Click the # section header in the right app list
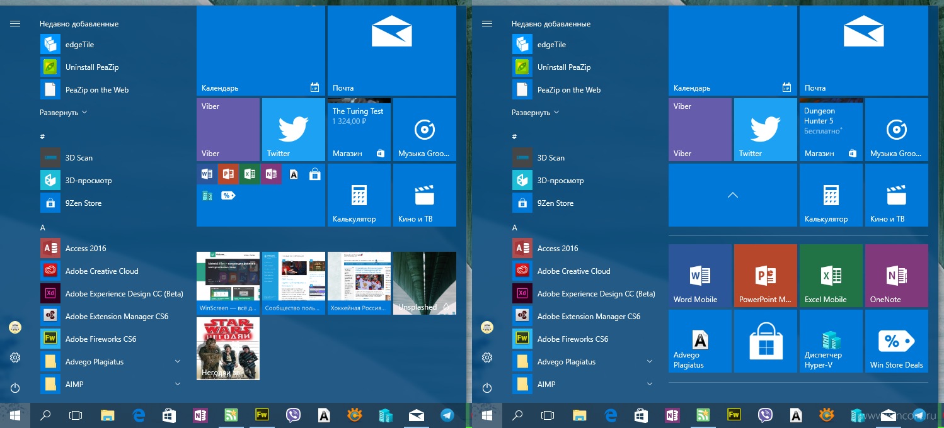 click(514, 137)
